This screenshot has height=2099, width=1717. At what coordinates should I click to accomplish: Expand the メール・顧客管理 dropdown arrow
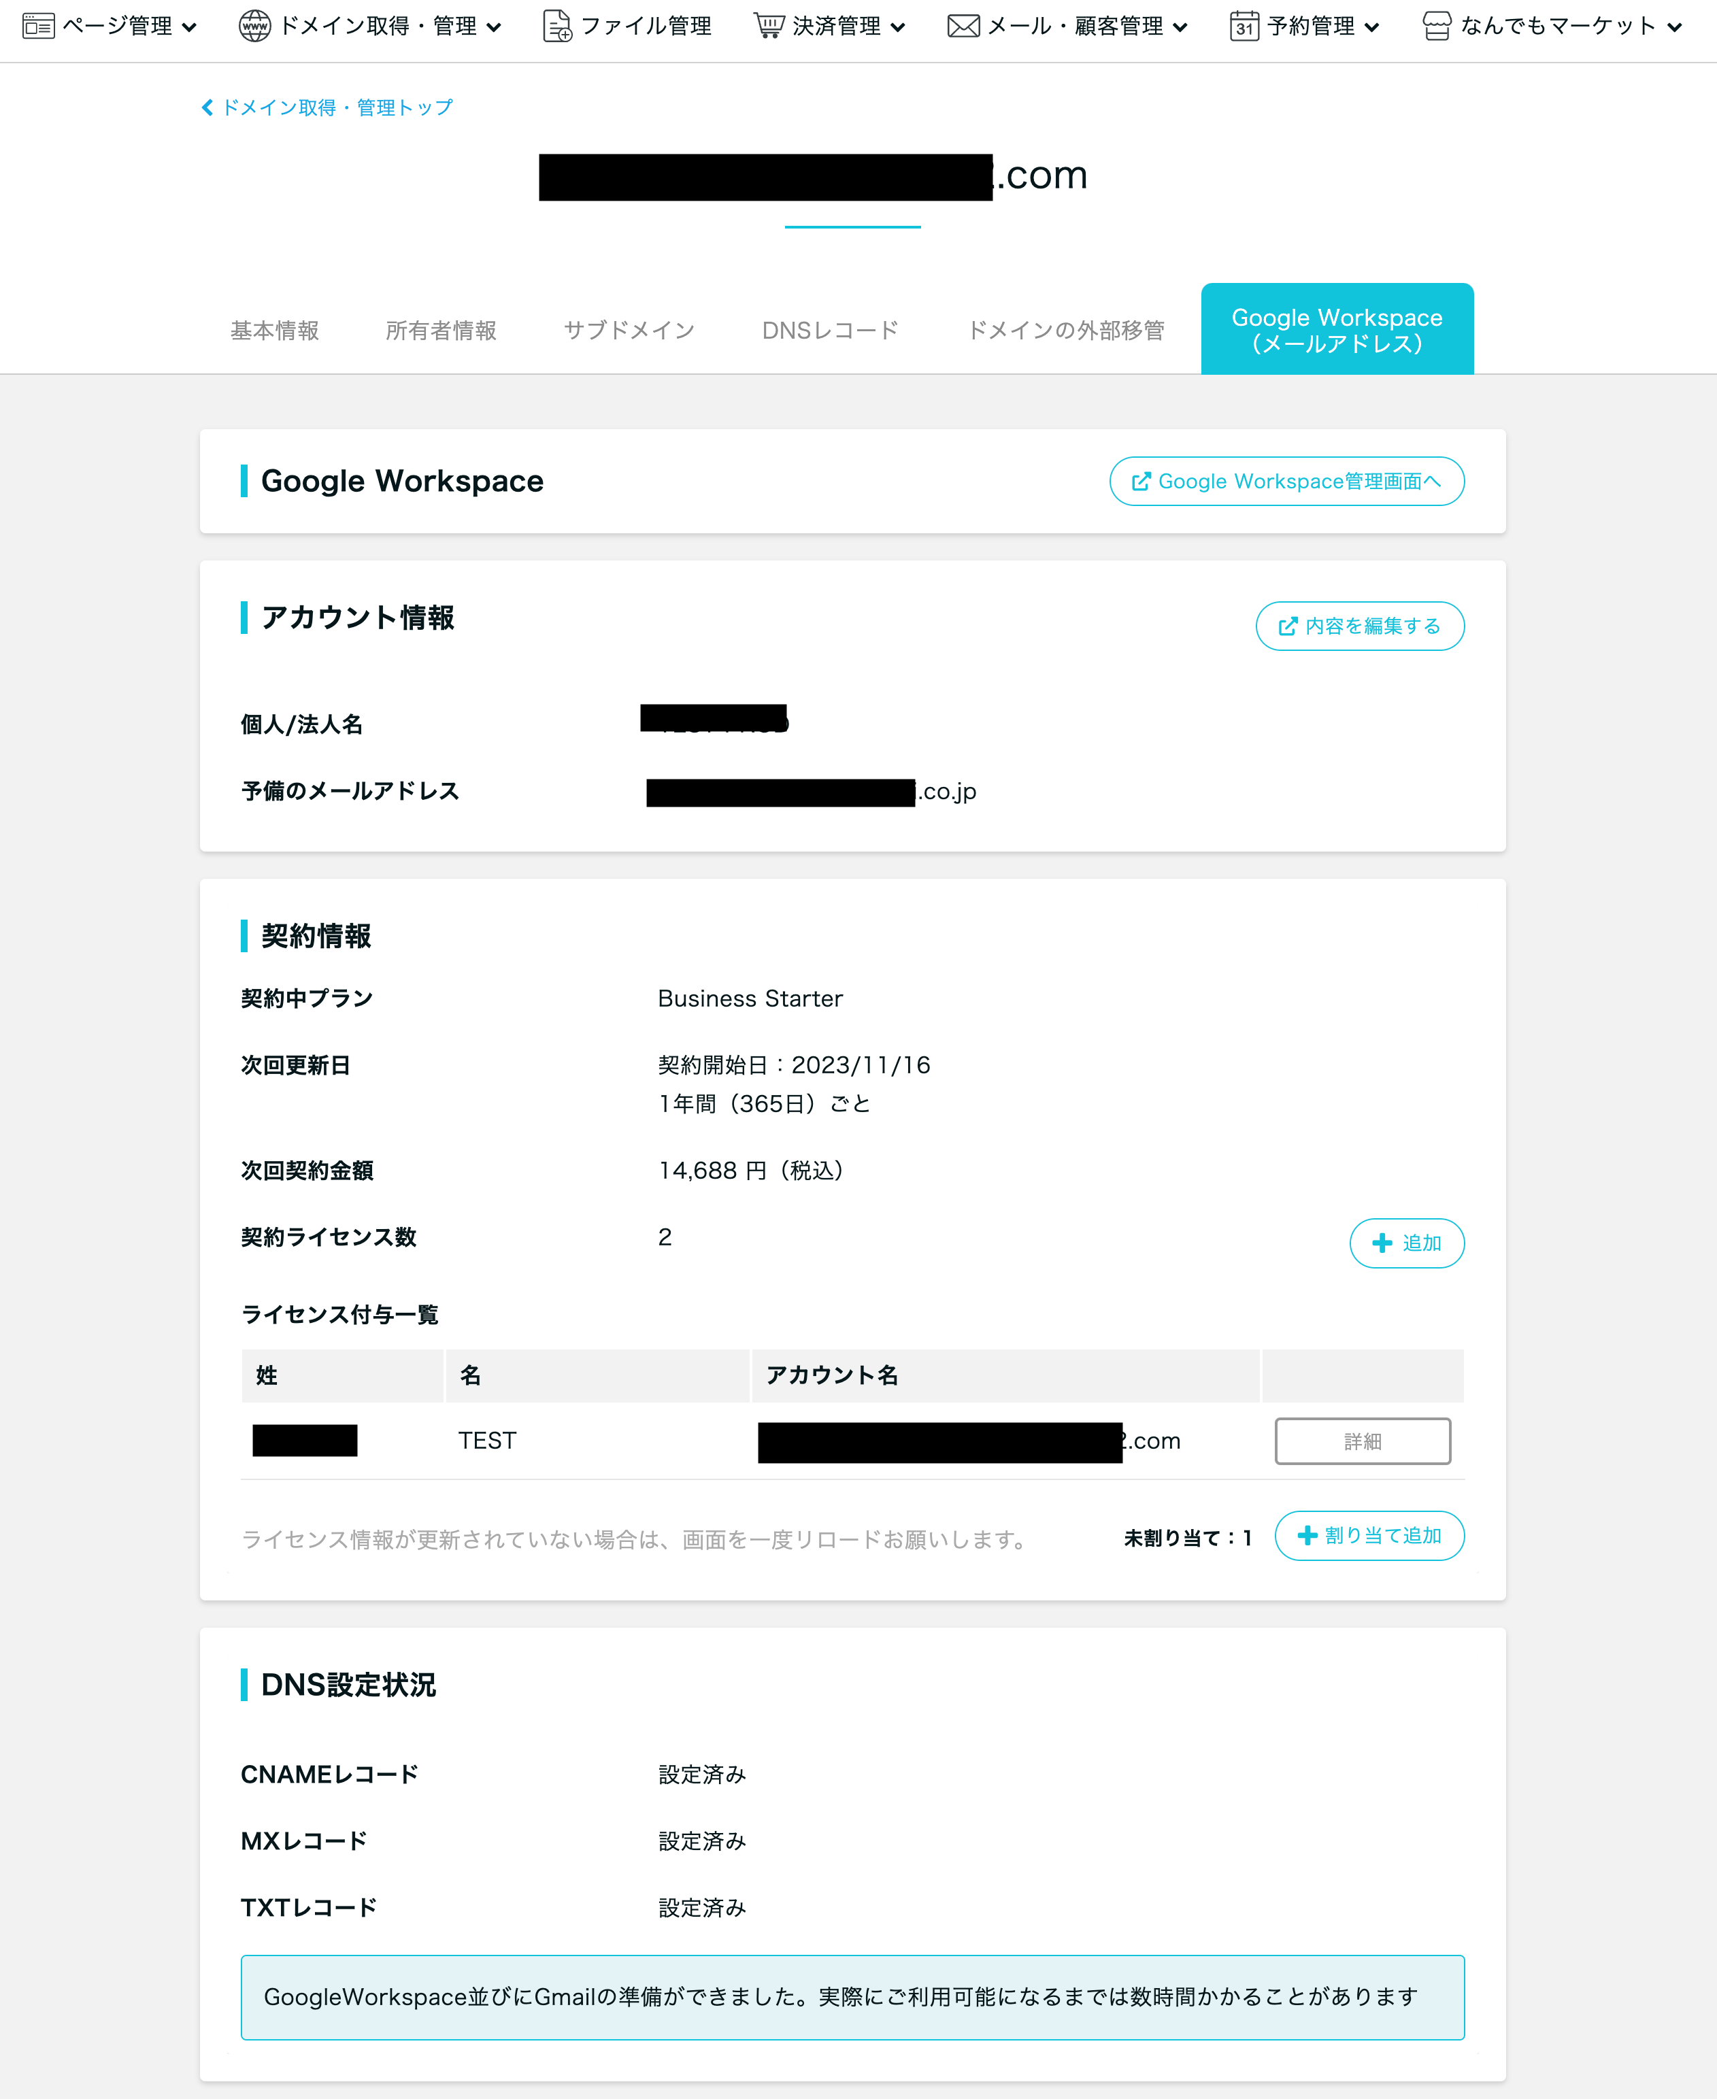[x=1180, y=28]
